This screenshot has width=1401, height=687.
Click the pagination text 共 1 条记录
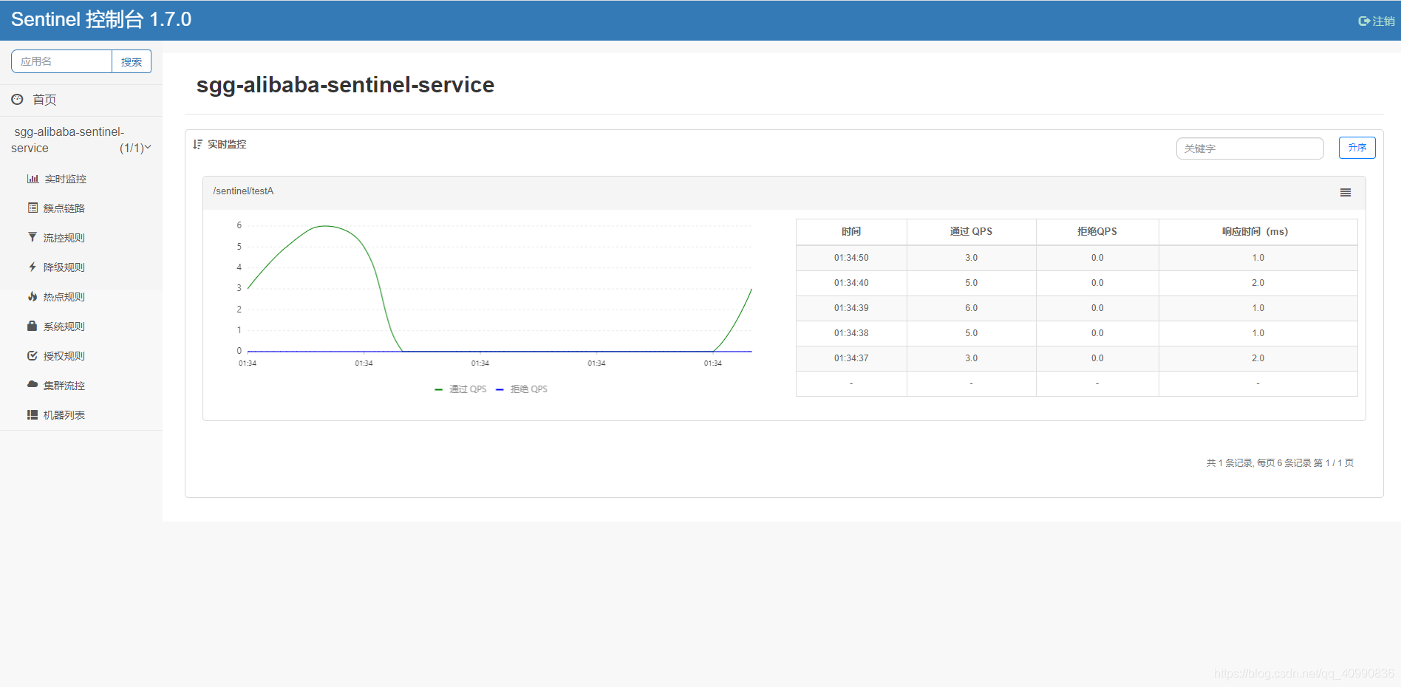click(x=1230, y=463)
